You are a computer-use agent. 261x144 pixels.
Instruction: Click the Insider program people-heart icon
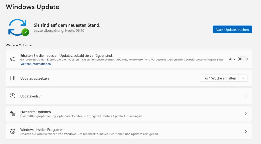tap(13, 132)
